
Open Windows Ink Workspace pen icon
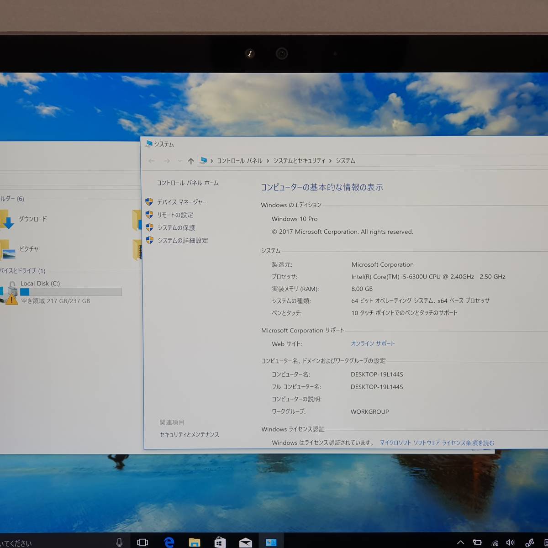pos(530,543)
